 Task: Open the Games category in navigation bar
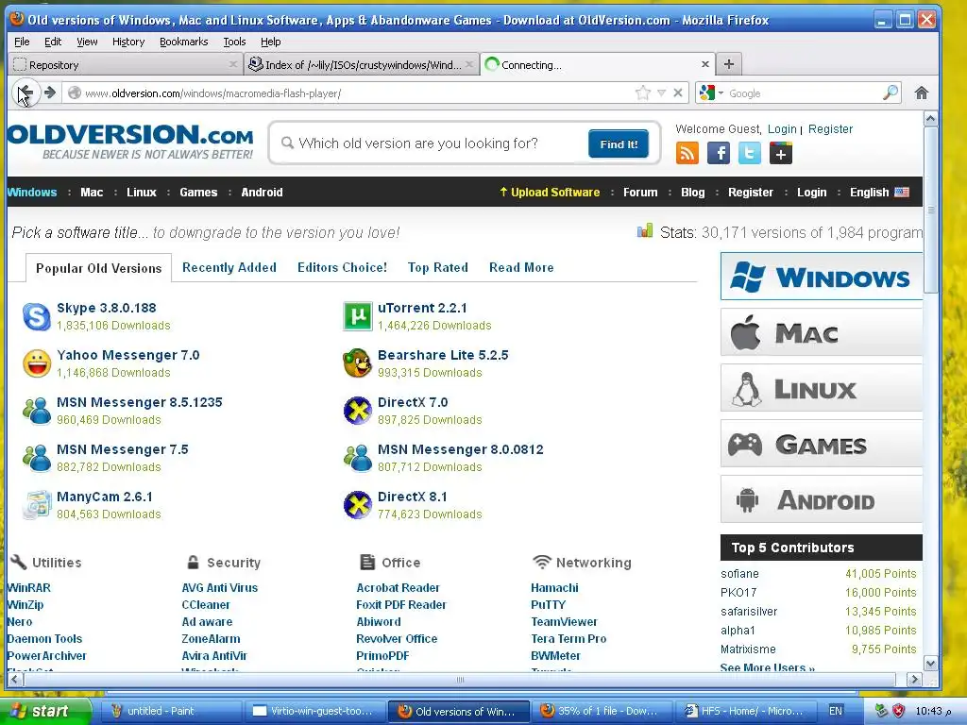click(x=198, y=192)
